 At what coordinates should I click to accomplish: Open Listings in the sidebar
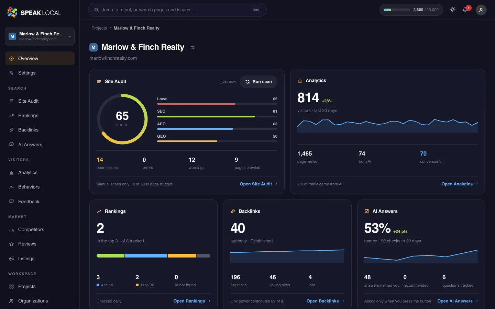coord(40,259)
